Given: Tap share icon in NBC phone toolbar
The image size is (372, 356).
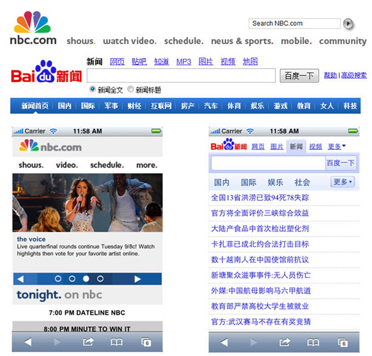Looking at the screenshot, I should point(88,342).
